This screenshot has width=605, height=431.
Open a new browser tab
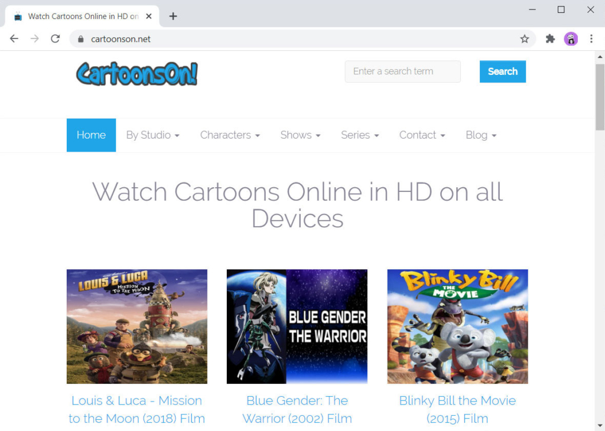(x=173, y=16)
